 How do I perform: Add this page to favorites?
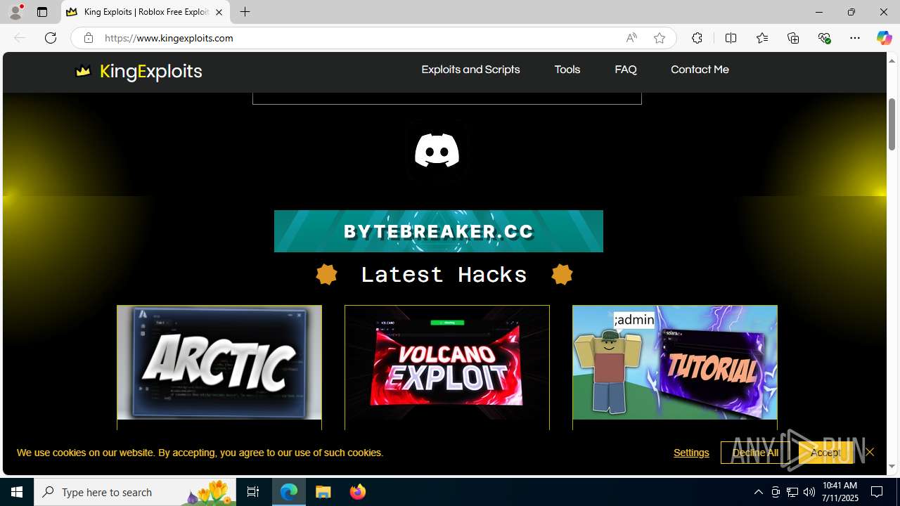click(x=659, y=38)
